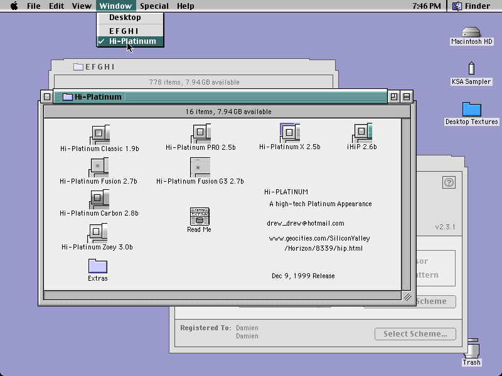The width and height of the screenshot is (502, 376).
Task: Open the File menu
Action: click(34, 6)
